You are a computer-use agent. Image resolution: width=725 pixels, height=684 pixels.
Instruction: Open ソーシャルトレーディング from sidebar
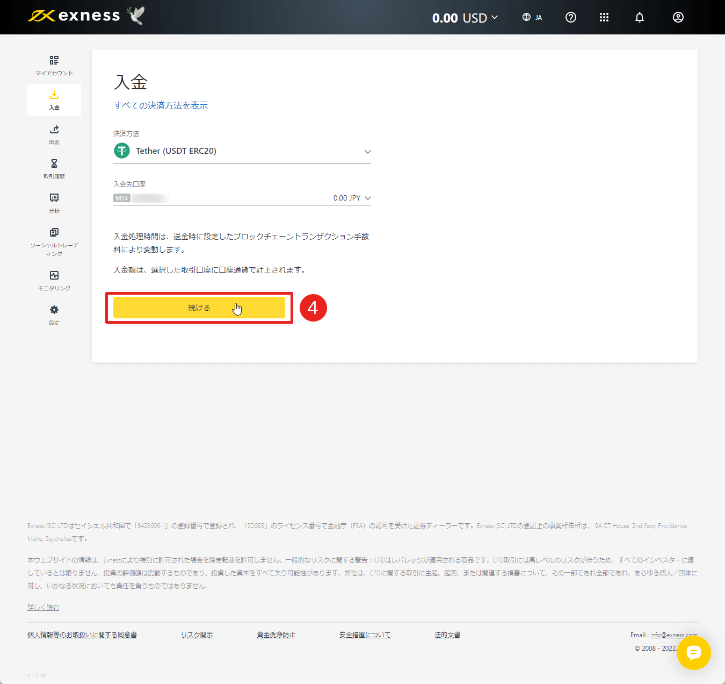click(54, 241)
